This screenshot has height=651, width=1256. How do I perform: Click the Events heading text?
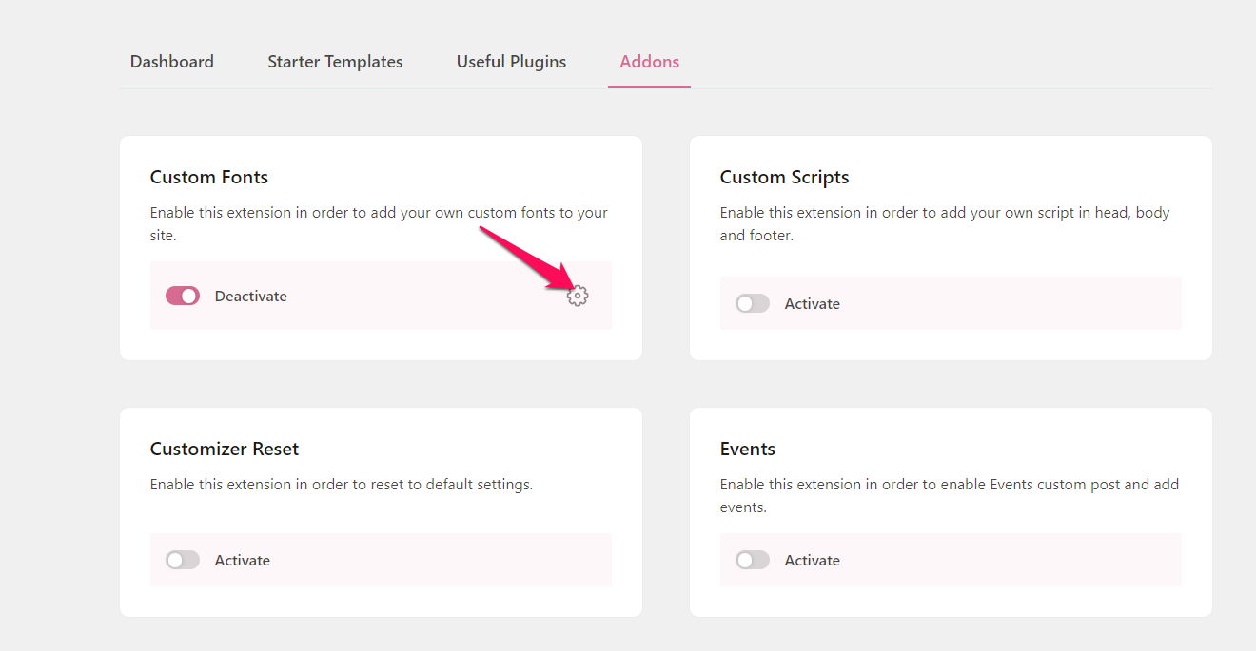(x=748, y=449)
